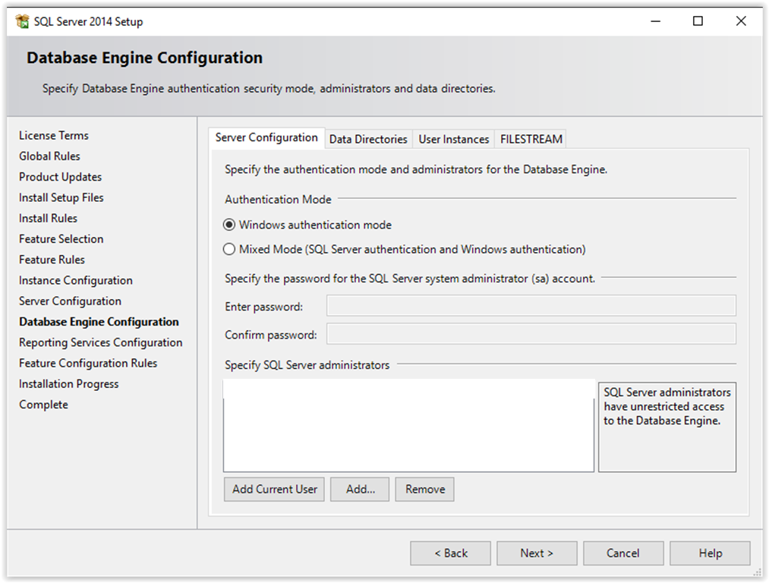
Task: Maximize the SQL Server 2014 Setup window
Action: (x=698, y=21)
